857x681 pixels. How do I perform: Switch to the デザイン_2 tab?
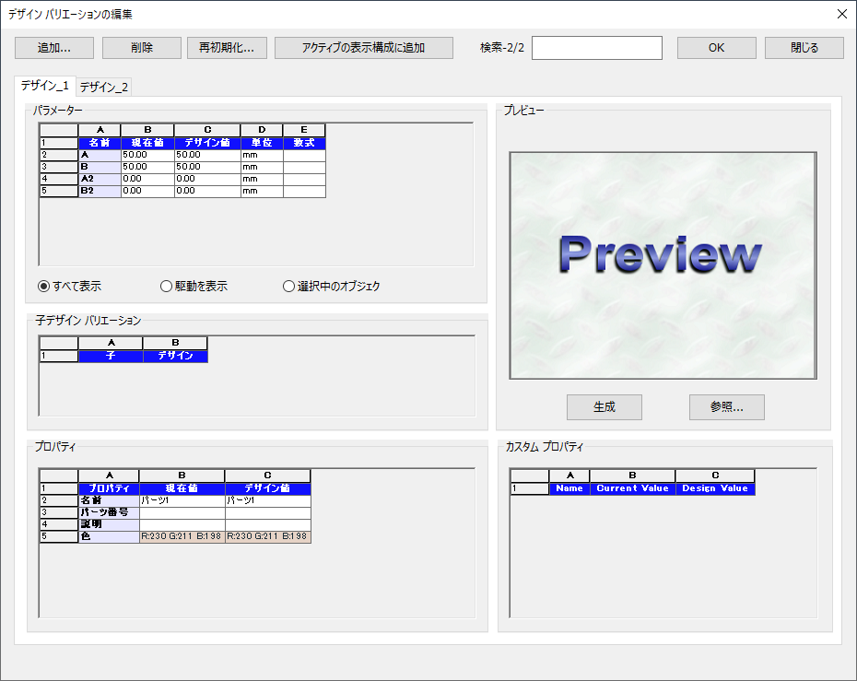coord(104,88)
